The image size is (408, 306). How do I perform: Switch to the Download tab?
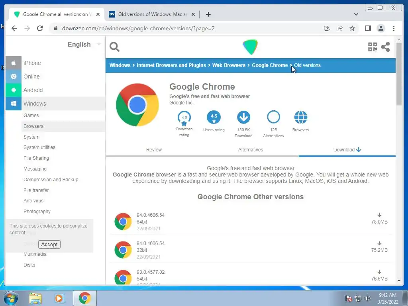[347, 150]
